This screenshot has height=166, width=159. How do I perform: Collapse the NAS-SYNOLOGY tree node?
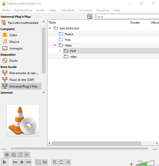click(50, 28)
